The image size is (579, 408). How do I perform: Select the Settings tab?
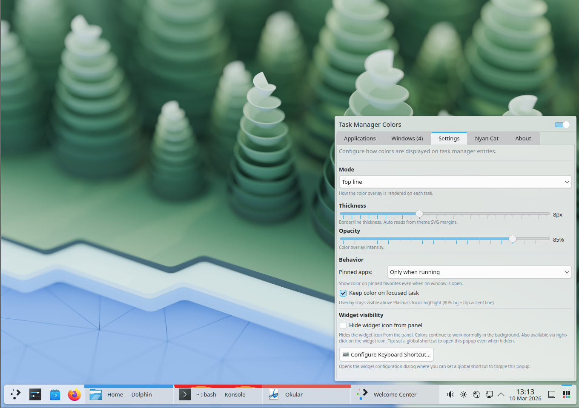click(449, 138)
